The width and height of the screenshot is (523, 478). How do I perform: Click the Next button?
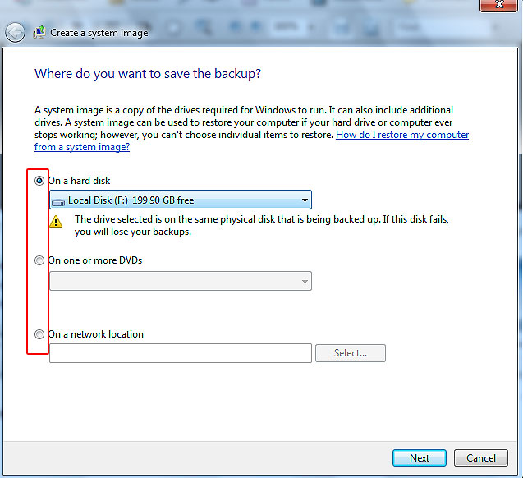coord(419,457)
